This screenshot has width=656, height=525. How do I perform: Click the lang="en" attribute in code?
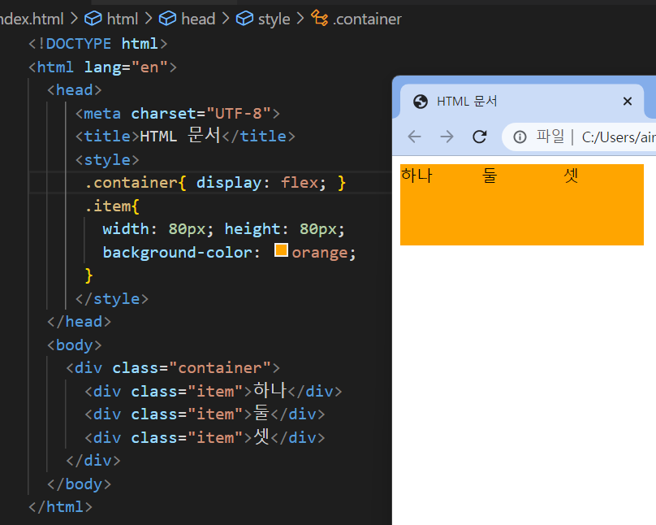tap(127, 67)
